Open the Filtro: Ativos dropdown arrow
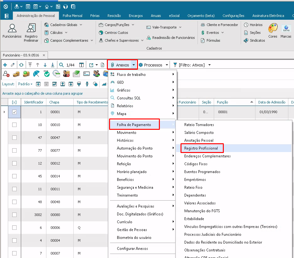 (210, 65)
